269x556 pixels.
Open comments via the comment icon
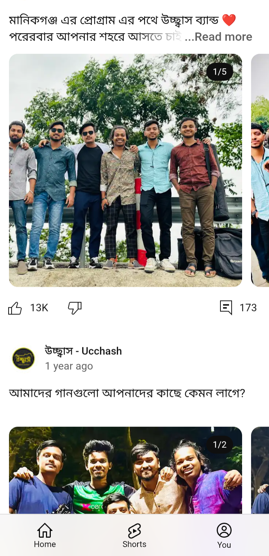[226, 308]
